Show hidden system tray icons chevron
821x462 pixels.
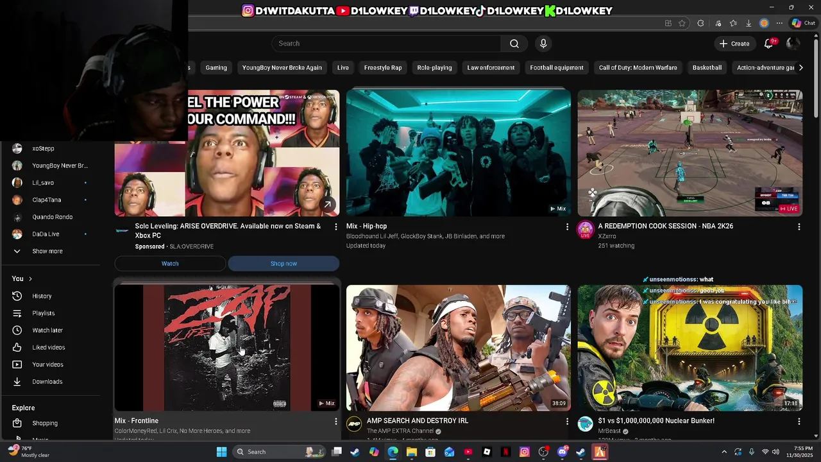pos(724,452)
